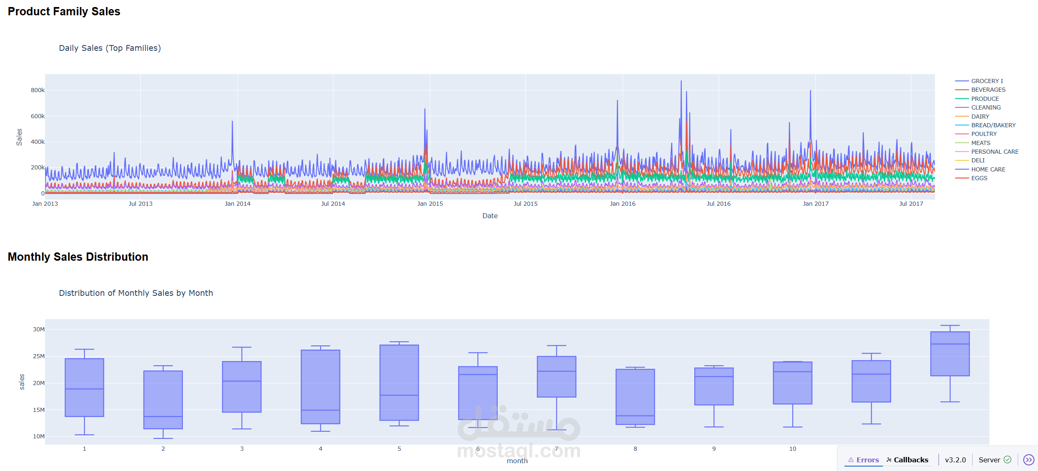
Task: Click DAIRY legend line swatch
Action: [962, 117]
